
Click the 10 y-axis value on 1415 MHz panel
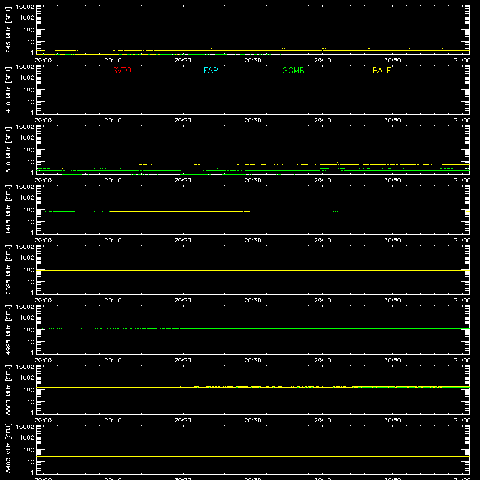coord(31,222)
